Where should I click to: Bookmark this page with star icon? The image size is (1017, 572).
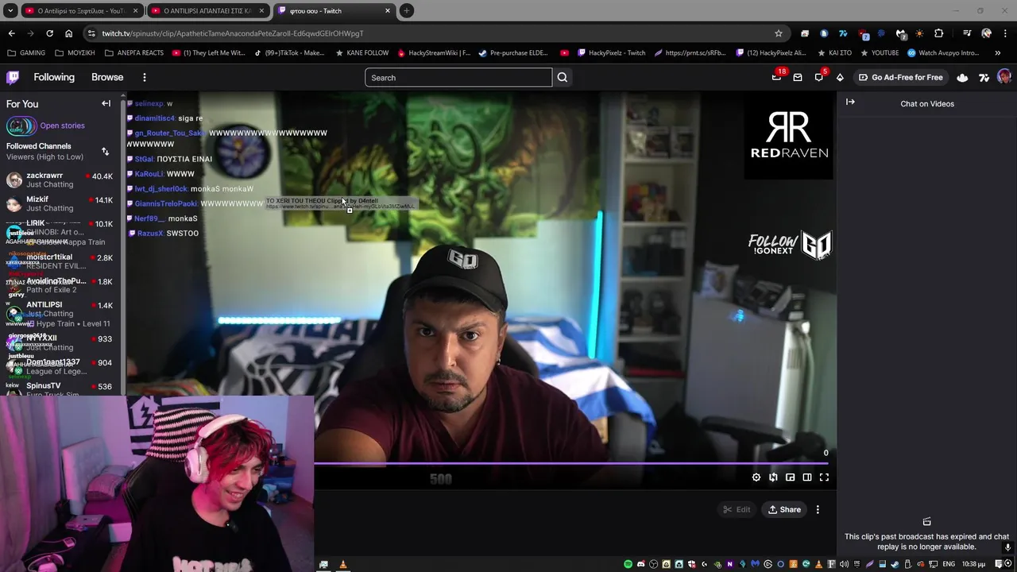pyautogui.click(x=779, y=33)
